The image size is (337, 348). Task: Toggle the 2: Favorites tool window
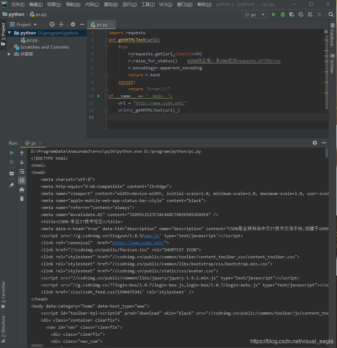click(3, 295)
